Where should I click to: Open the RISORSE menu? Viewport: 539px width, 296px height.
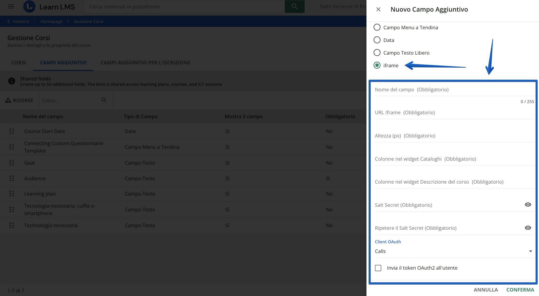(20, 100)
